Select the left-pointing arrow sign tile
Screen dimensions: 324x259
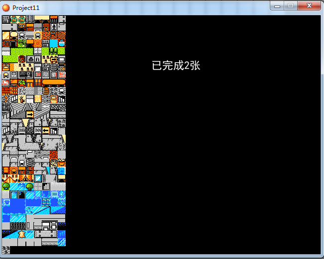(x=46, y=130)
